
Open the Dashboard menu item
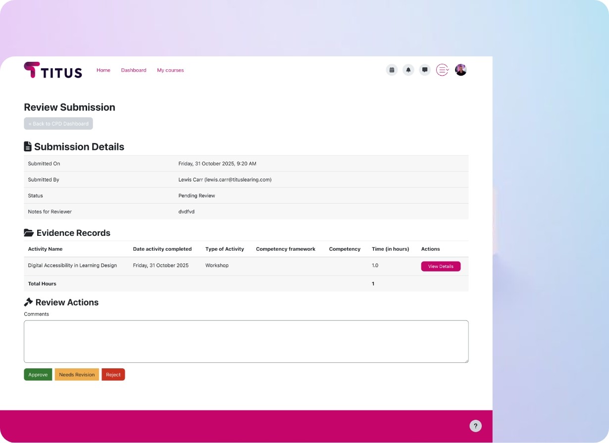pyautogui.click(x=134, y=70)
